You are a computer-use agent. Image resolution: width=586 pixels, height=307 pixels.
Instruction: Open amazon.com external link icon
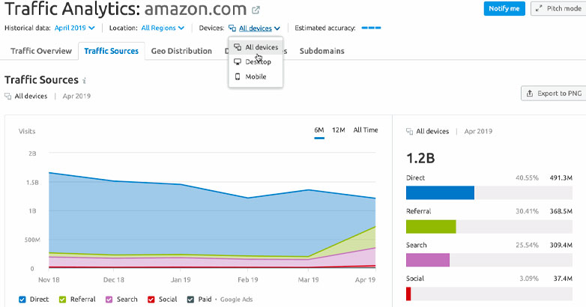[256, 10]
